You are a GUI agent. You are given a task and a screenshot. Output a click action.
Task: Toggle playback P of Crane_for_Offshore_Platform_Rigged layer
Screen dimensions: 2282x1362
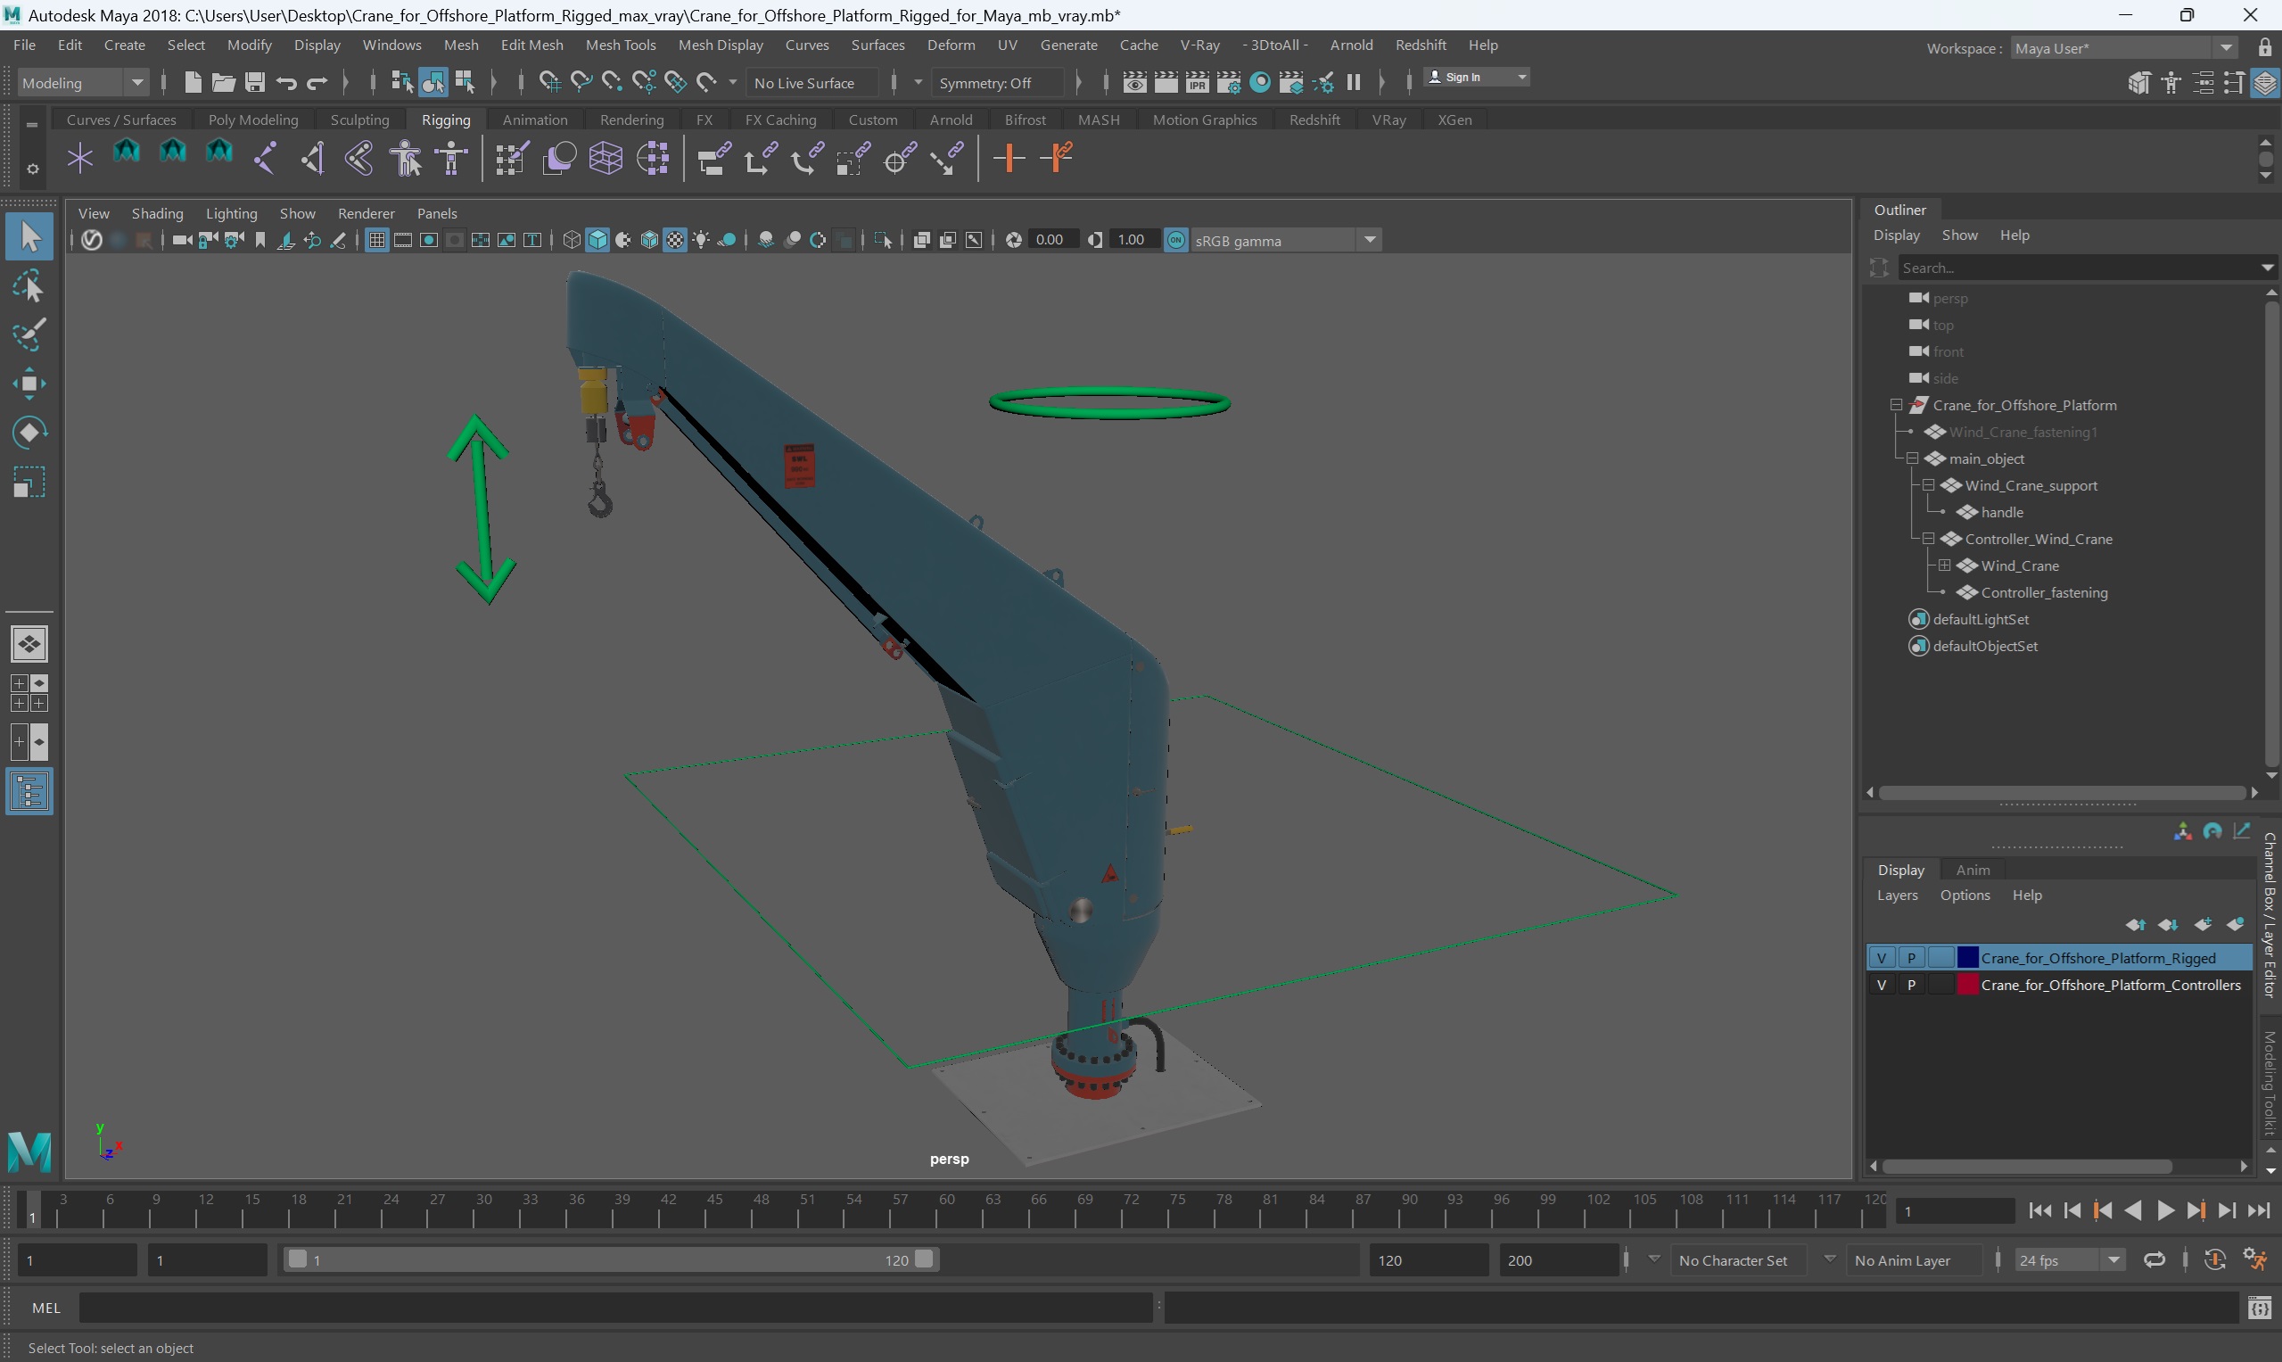click(x=1911, y=957)
